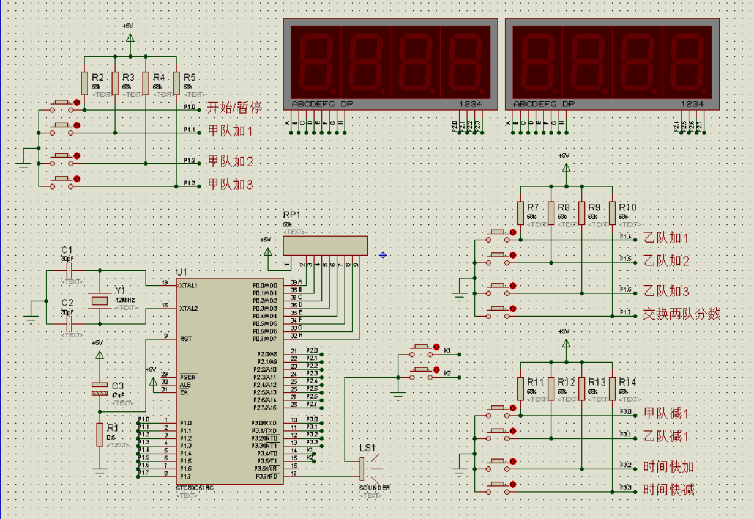Push the 甲队加1 pushbutton
The height and width of the screenshot is (519, 754).
62,127
